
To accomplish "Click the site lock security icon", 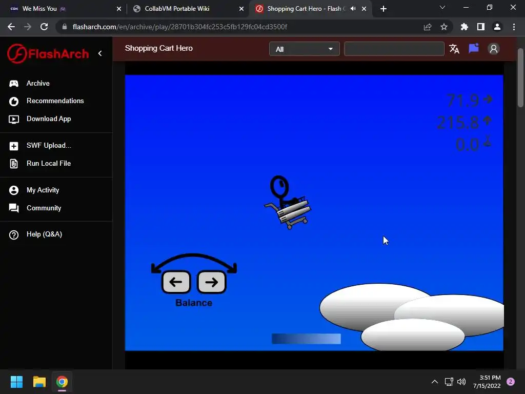I will pos(65,27).
